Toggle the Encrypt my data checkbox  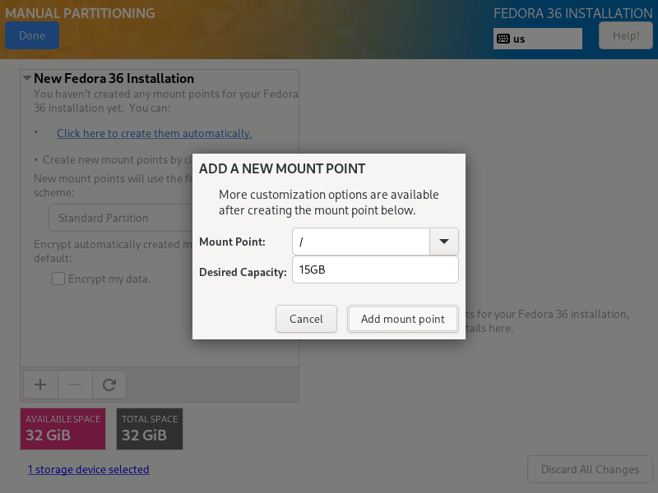pyautogui.click(x=58, y=279)
